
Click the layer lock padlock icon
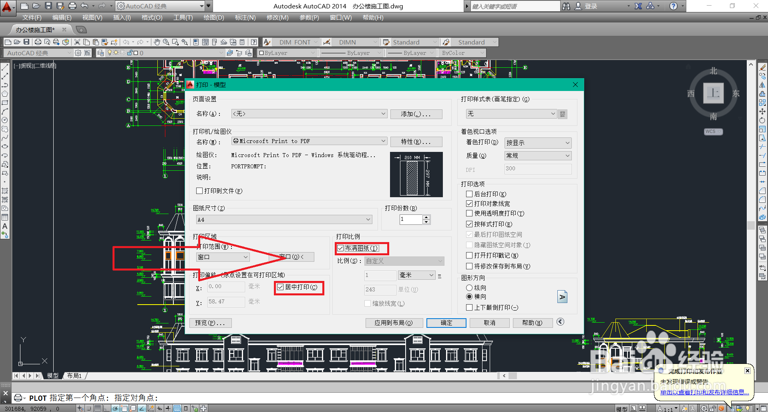pos(130,53)
